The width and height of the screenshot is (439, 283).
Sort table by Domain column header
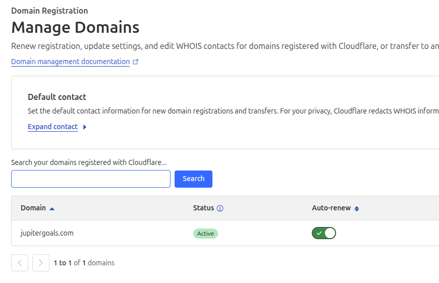(33, 208)
